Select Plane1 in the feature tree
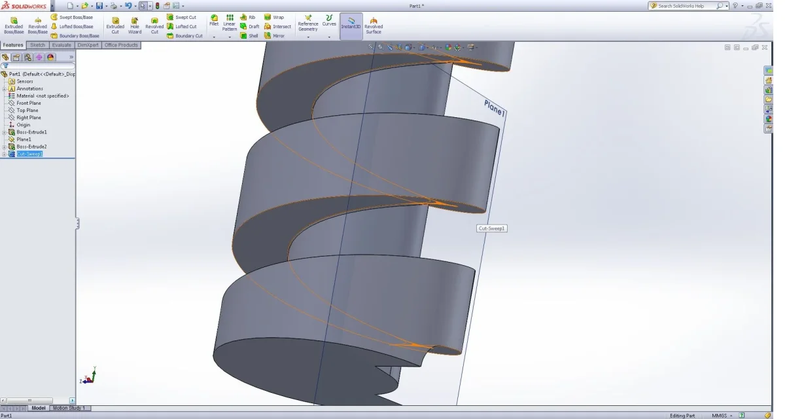Viewport: 787px width, 419px height. tap(20, 139)
